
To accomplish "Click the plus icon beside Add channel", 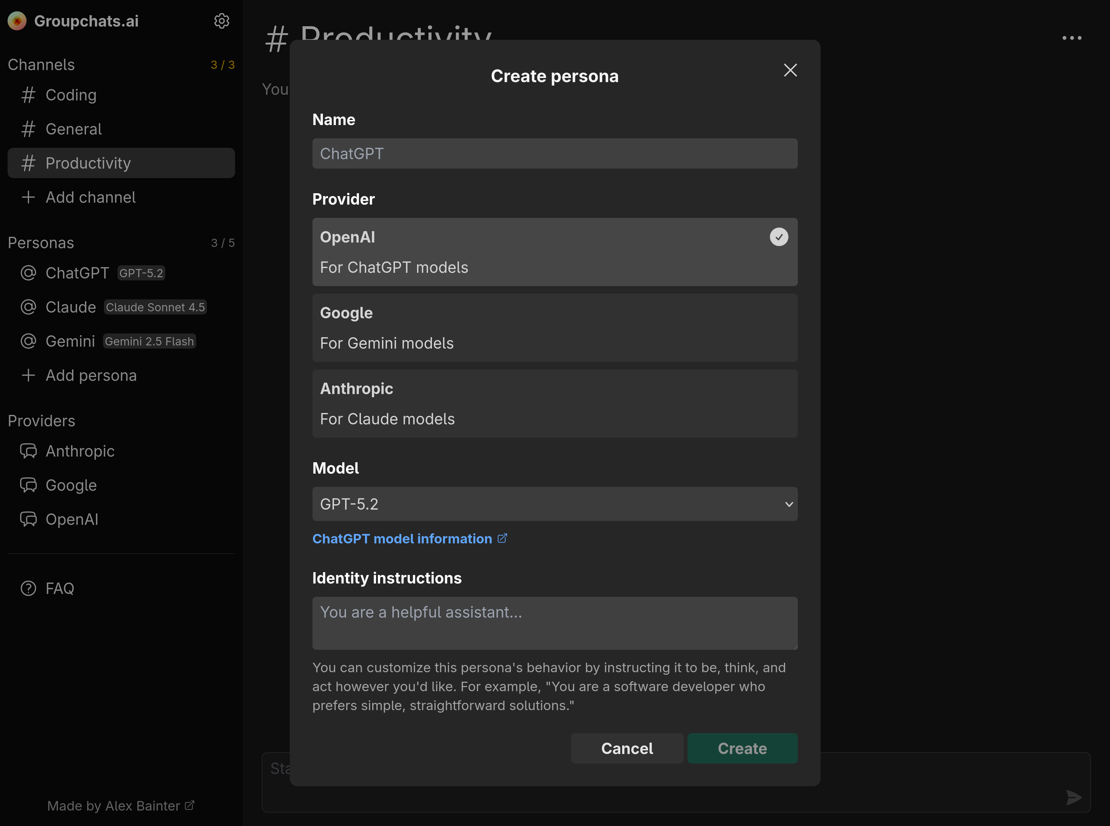I will (28, 197).
